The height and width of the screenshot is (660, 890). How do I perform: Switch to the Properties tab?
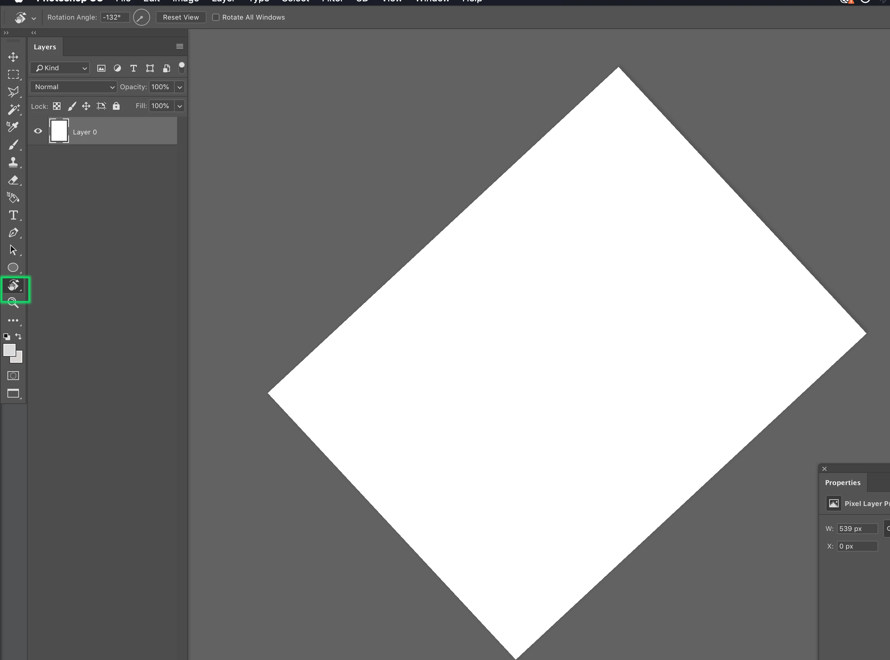(x=842, y=483)
